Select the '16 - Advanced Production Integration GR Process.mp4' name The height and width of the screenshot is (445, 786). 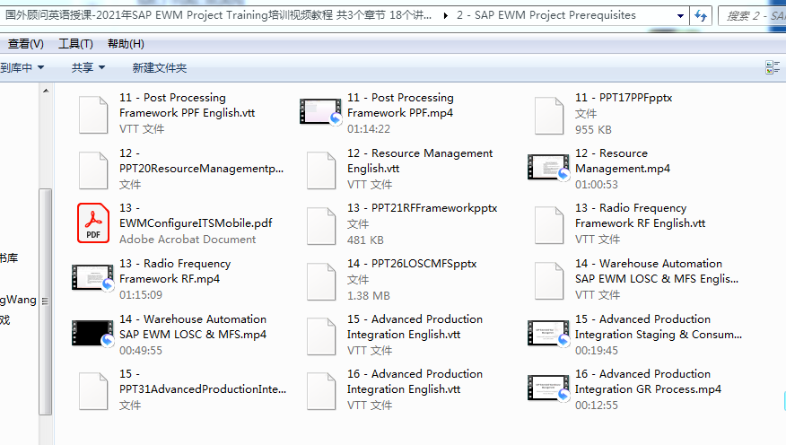648,381
